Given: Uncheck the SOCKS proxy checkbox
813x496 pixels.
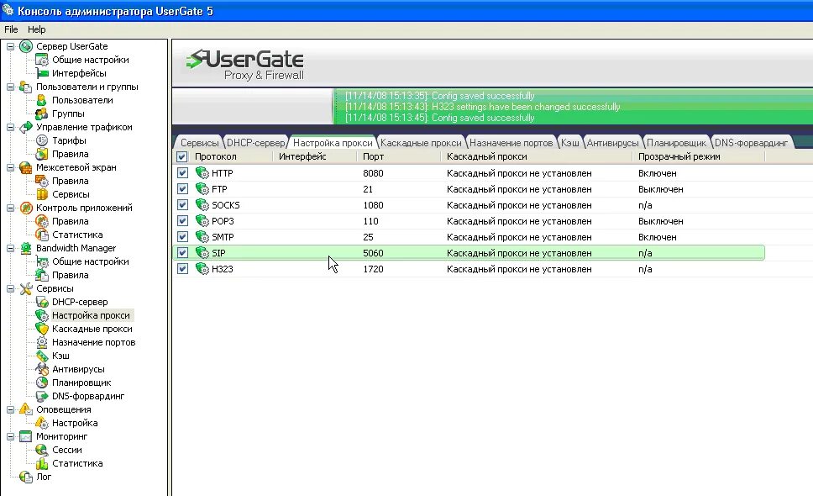Looking at the screenshot, I should point(182,205).
